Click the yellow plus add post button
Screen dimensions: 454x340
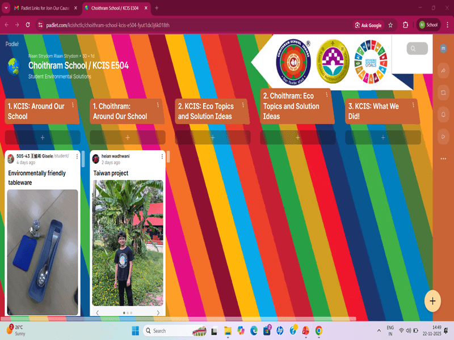432,301
